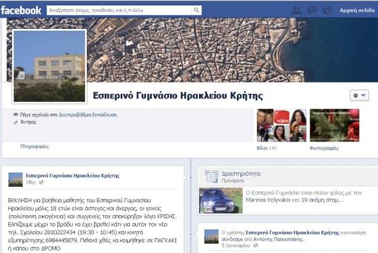Open the Πληροφορίες section
The height and width of the screenshot is (253, 378).
[x=35, y=147]
